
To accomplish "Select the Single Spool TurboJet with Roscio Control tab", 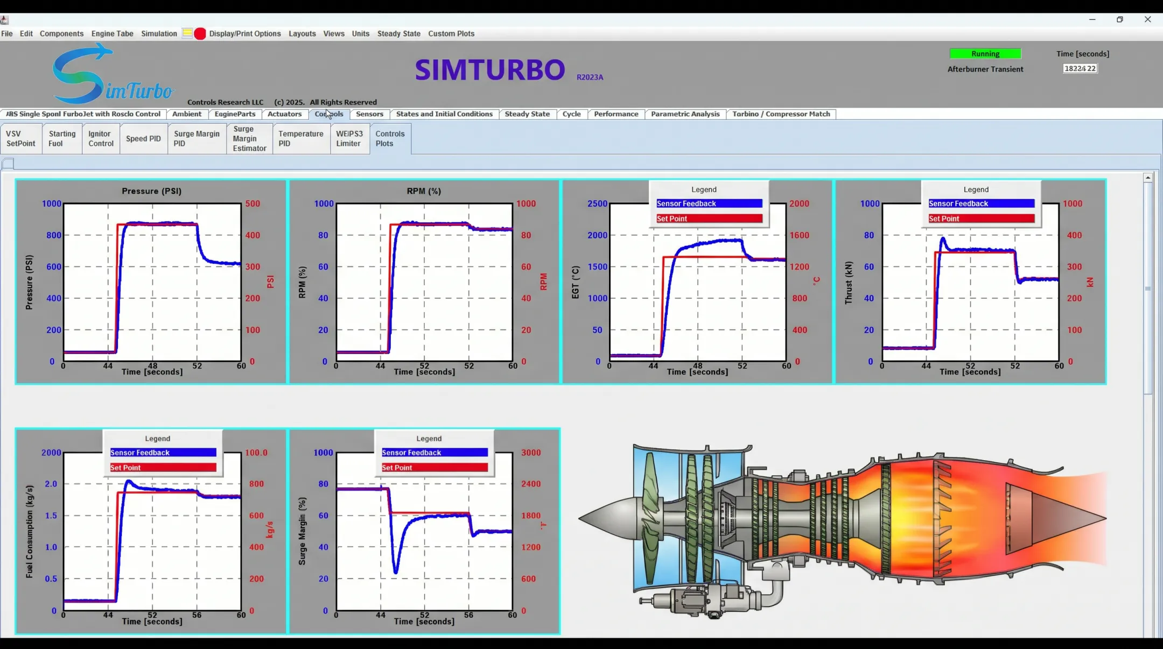I will (x=83, y=114).
